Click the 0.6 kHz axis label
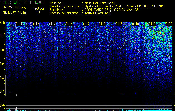Screen dimensions: 175x111 (2, 105)
